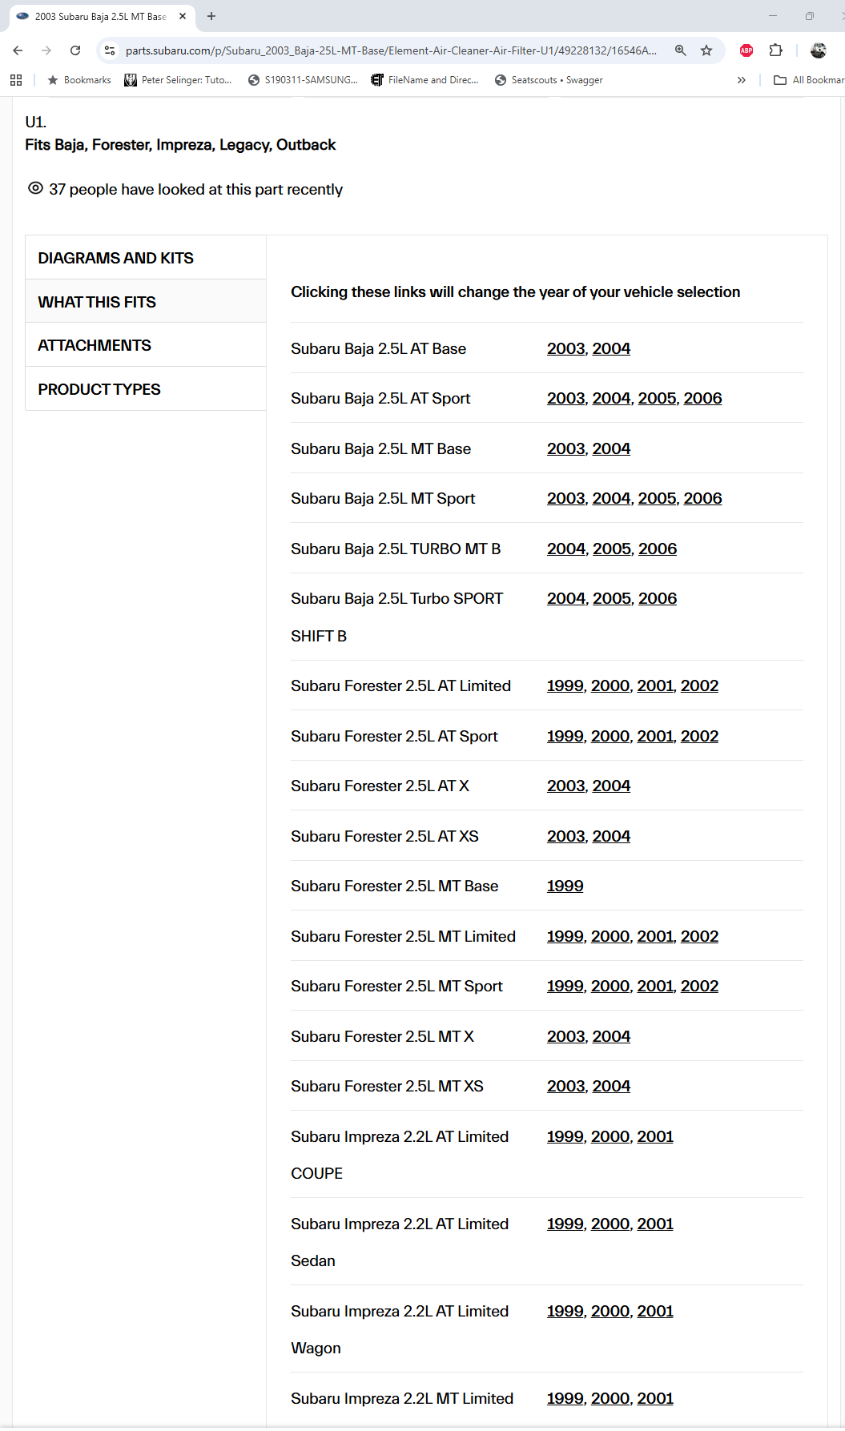This screenshot has width=845, height=1431.
Task: Switch to Diagrams and Kits tab
Action: [115, 258]
